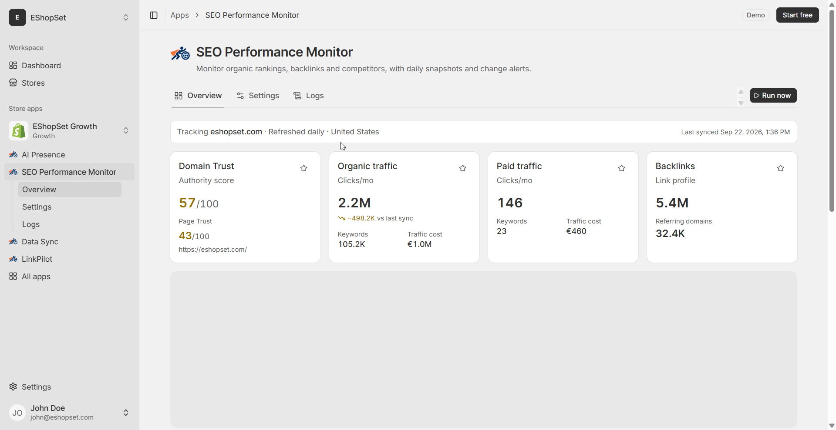Click the SEO Performance Monitor sidebar icon
Viewport: 836px width, 430px height.
pos(13,172)
